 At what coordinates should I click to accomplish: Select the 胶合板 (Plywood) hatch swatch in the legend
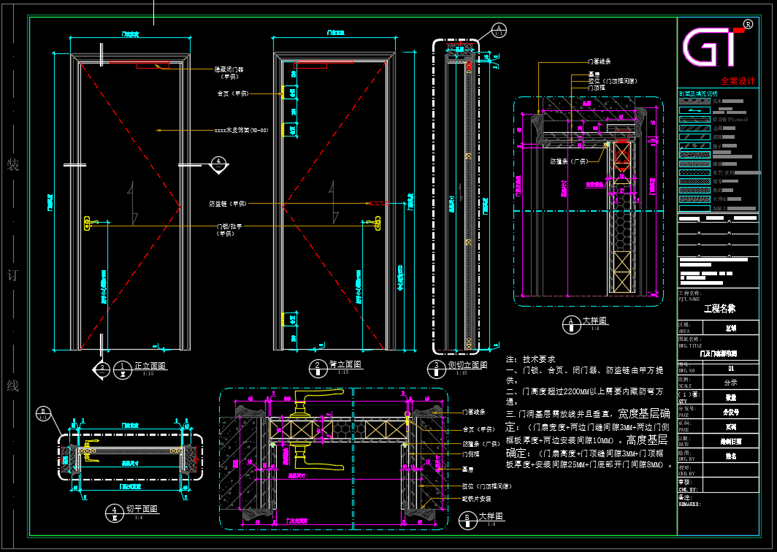pos(694,119)
